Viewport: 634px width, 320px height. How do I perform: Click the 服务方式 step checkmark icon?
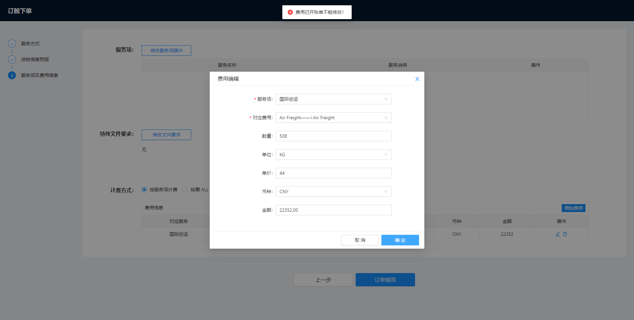click(x=12, y=44)
